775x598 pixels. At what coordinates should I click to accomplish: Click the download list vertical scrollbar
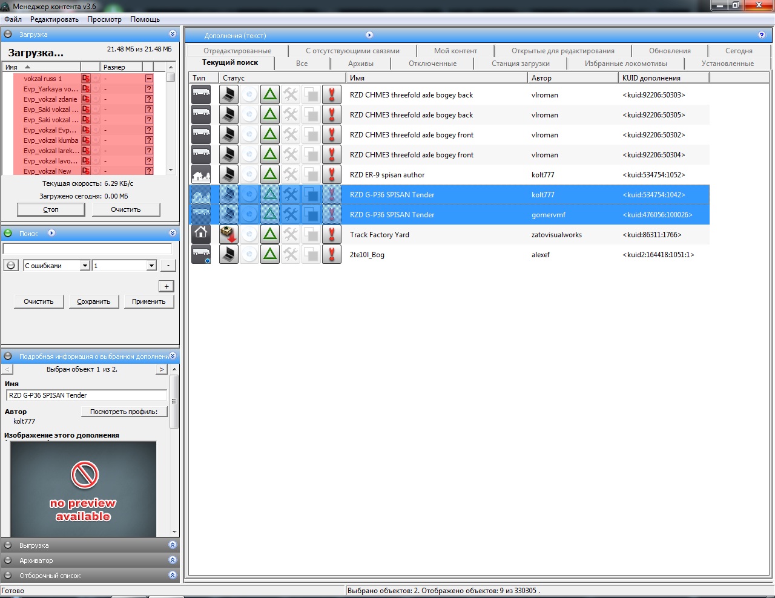click(x=171, y=121)
